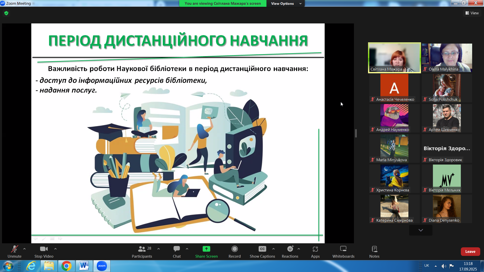Open the Reactions smiley icon
Screen dimensions: 484x272
coord(290,249)
